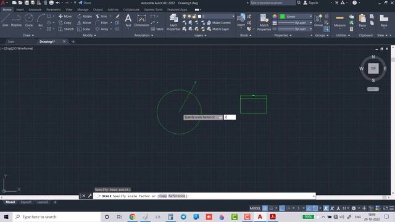Click the Share button
The height and width of the screenshot is (222, 395).
pos(85,2)
